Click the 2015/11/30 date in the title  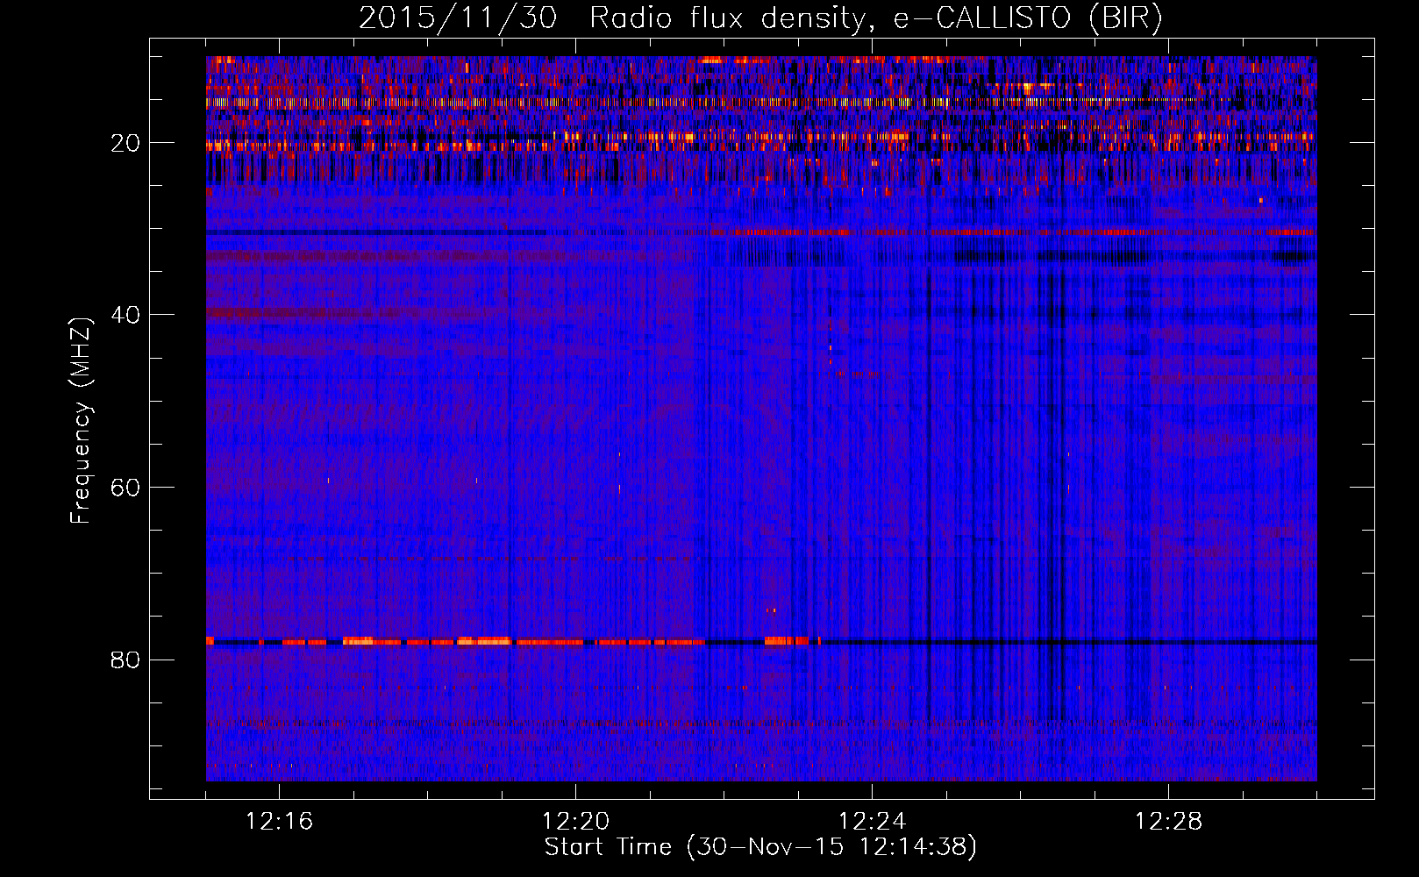(x=457, y=18)
